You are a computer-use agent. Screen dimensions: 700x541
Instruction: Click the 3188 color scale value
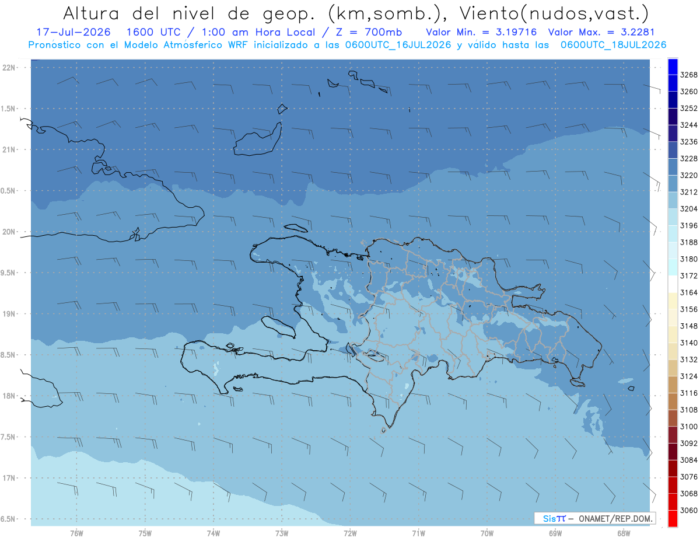tap(689, 242)
